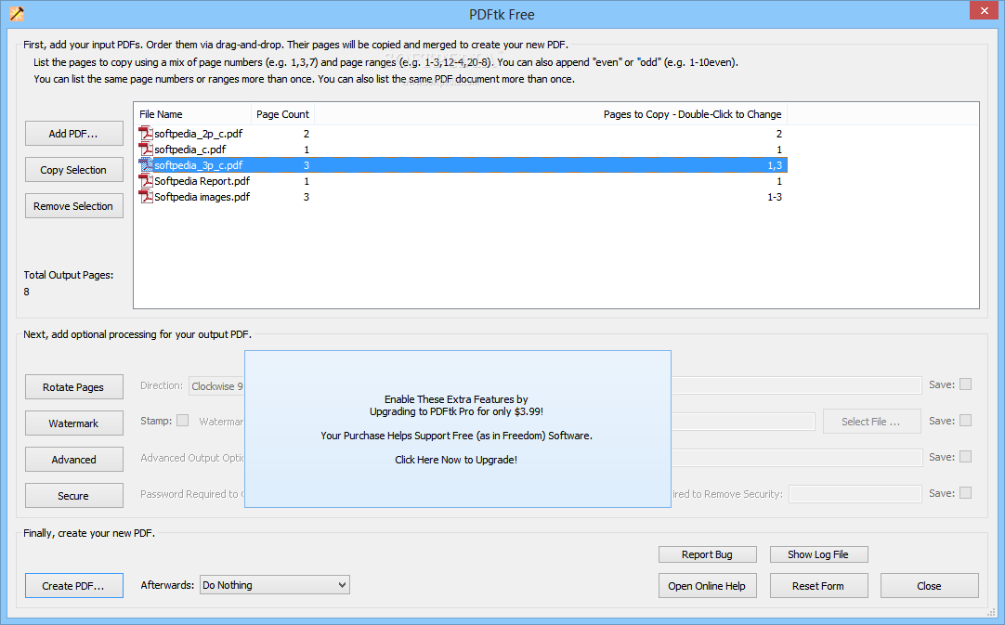Toggle the Save checkbox for Watermark row
Image resolution: width=1005 pixels, height=625 pixels.
[x=965, y=421]
